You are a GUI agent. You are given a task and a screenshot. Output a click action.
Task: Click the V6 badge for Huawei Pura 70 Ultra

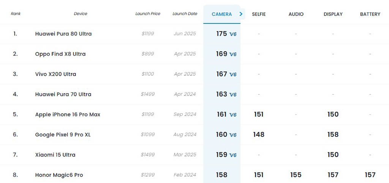(233, 94)
